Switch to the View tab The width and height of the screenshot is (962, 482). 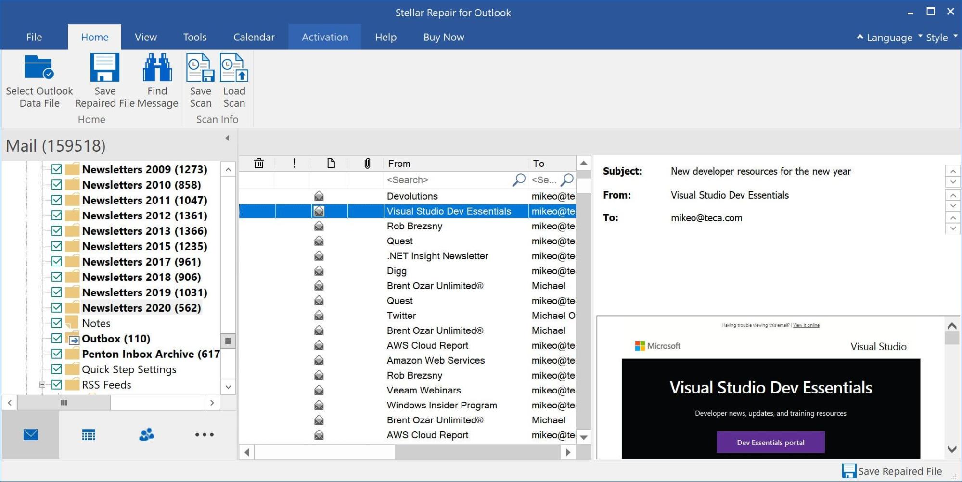pos(146,37)
